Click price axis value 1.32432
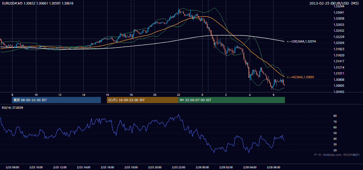 (339, 31)
